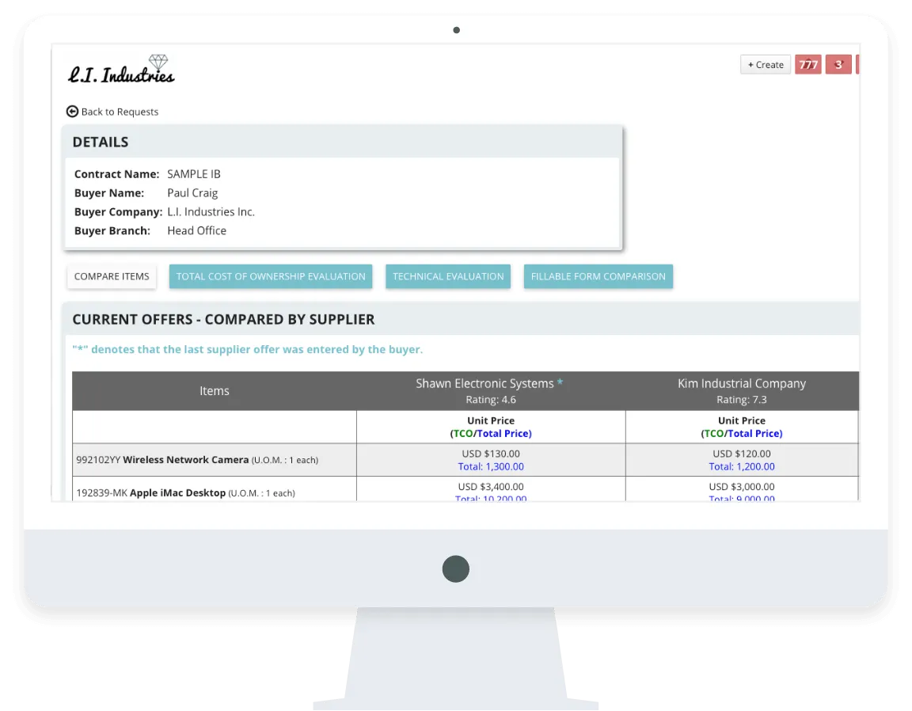
Task: Click the Rating: 7.3 text
Action: (742, 400)
